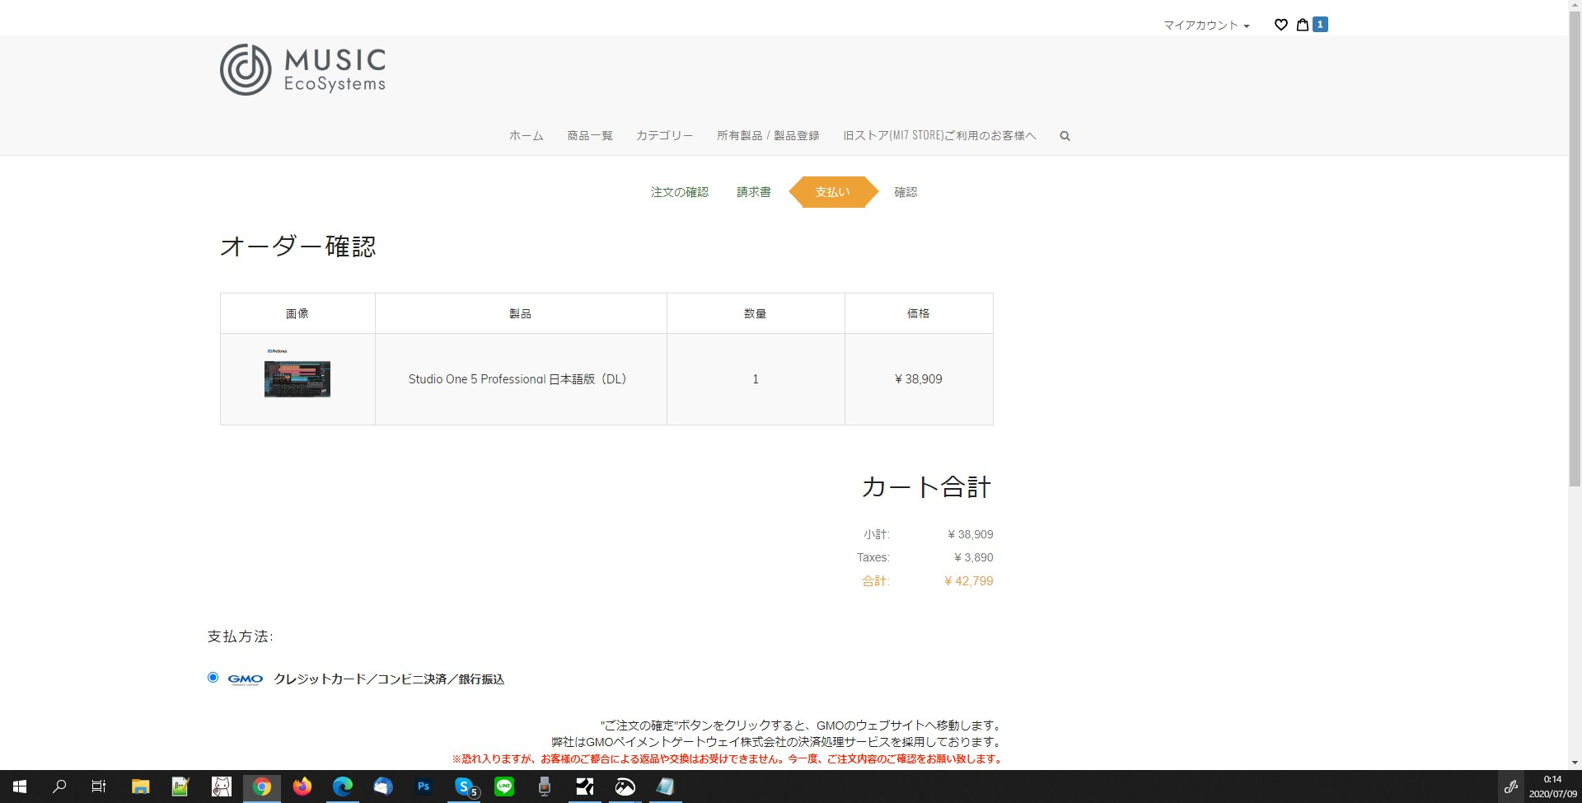Open the black-and-white arrows taskbar icon

tap(585, 787)
